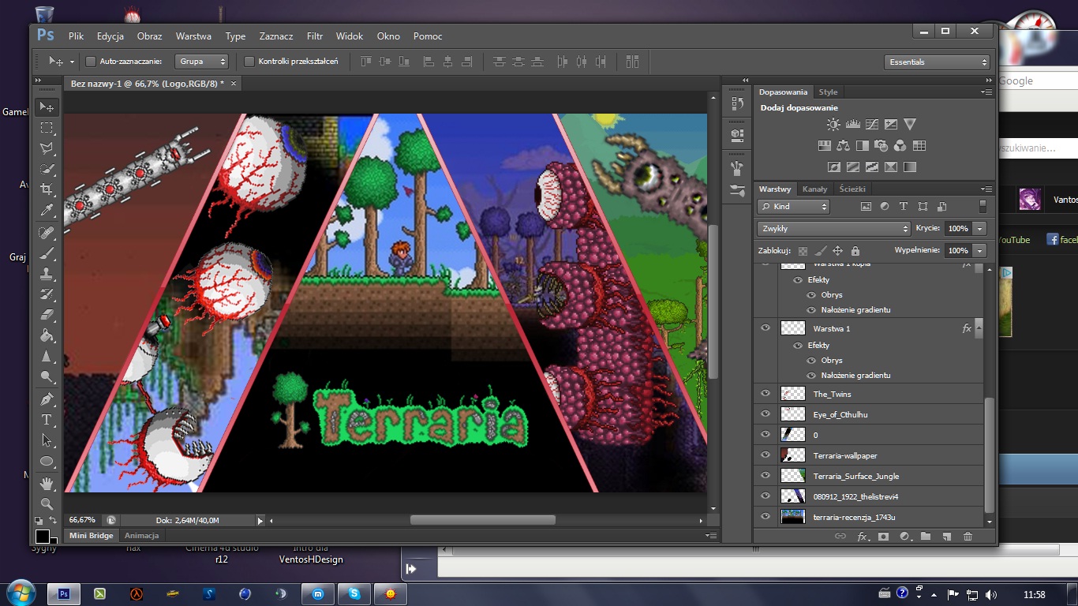Select the Rectangular Marquee tool
Viewport: 1078px width, 606px height.
[x=47, y=128]
